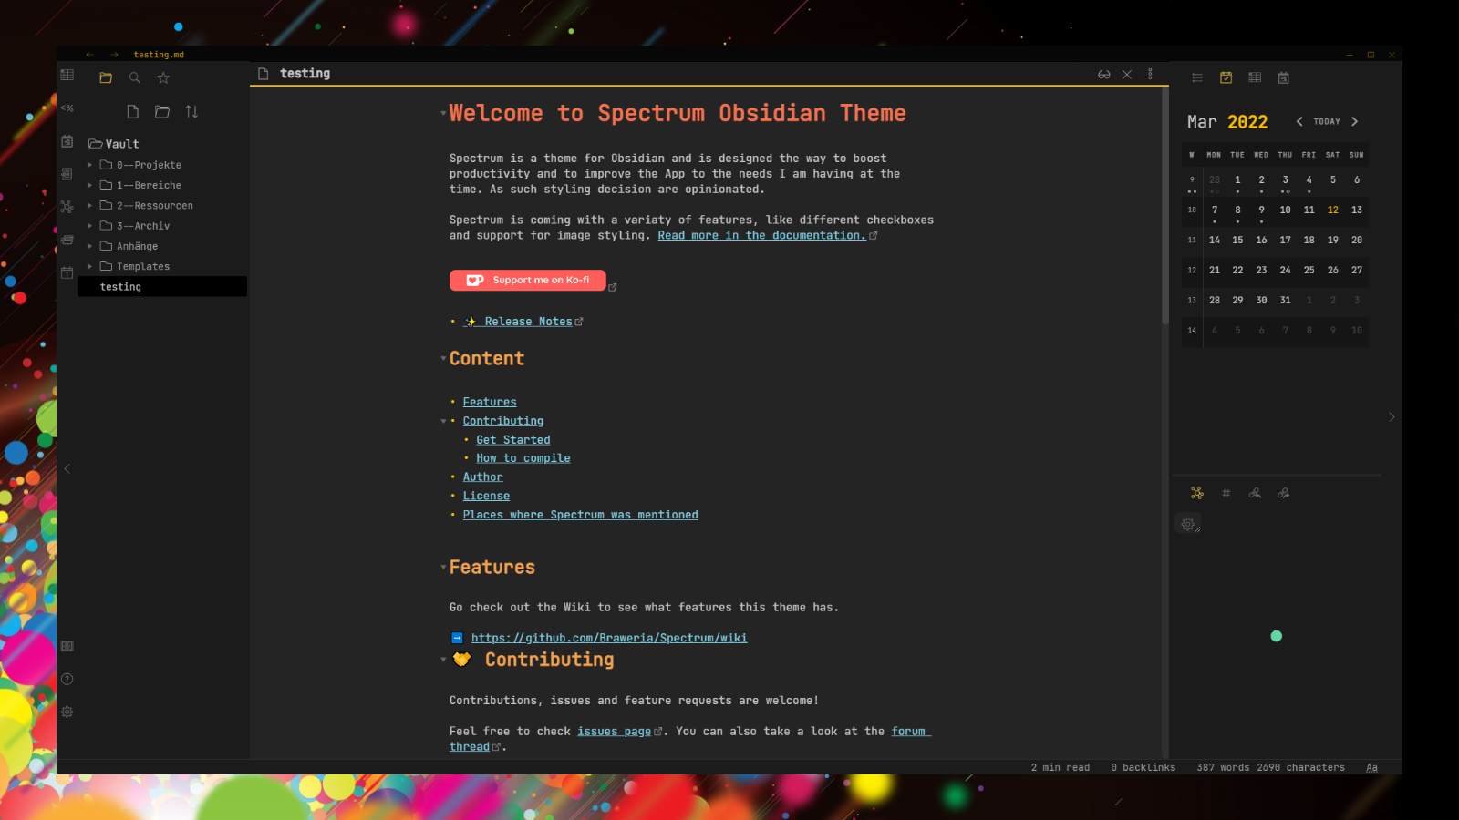The image size is (1459, 820).
Task: Select March 12 in the calendar
Action: coord(1333,210)
